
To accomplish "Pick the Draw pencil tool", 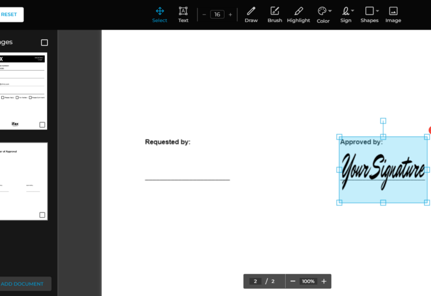I will [x=251, y=15].
